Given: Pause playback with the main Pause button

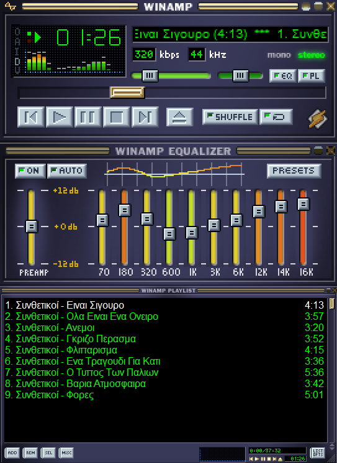Looking at the screenshot, I should 88,117.
